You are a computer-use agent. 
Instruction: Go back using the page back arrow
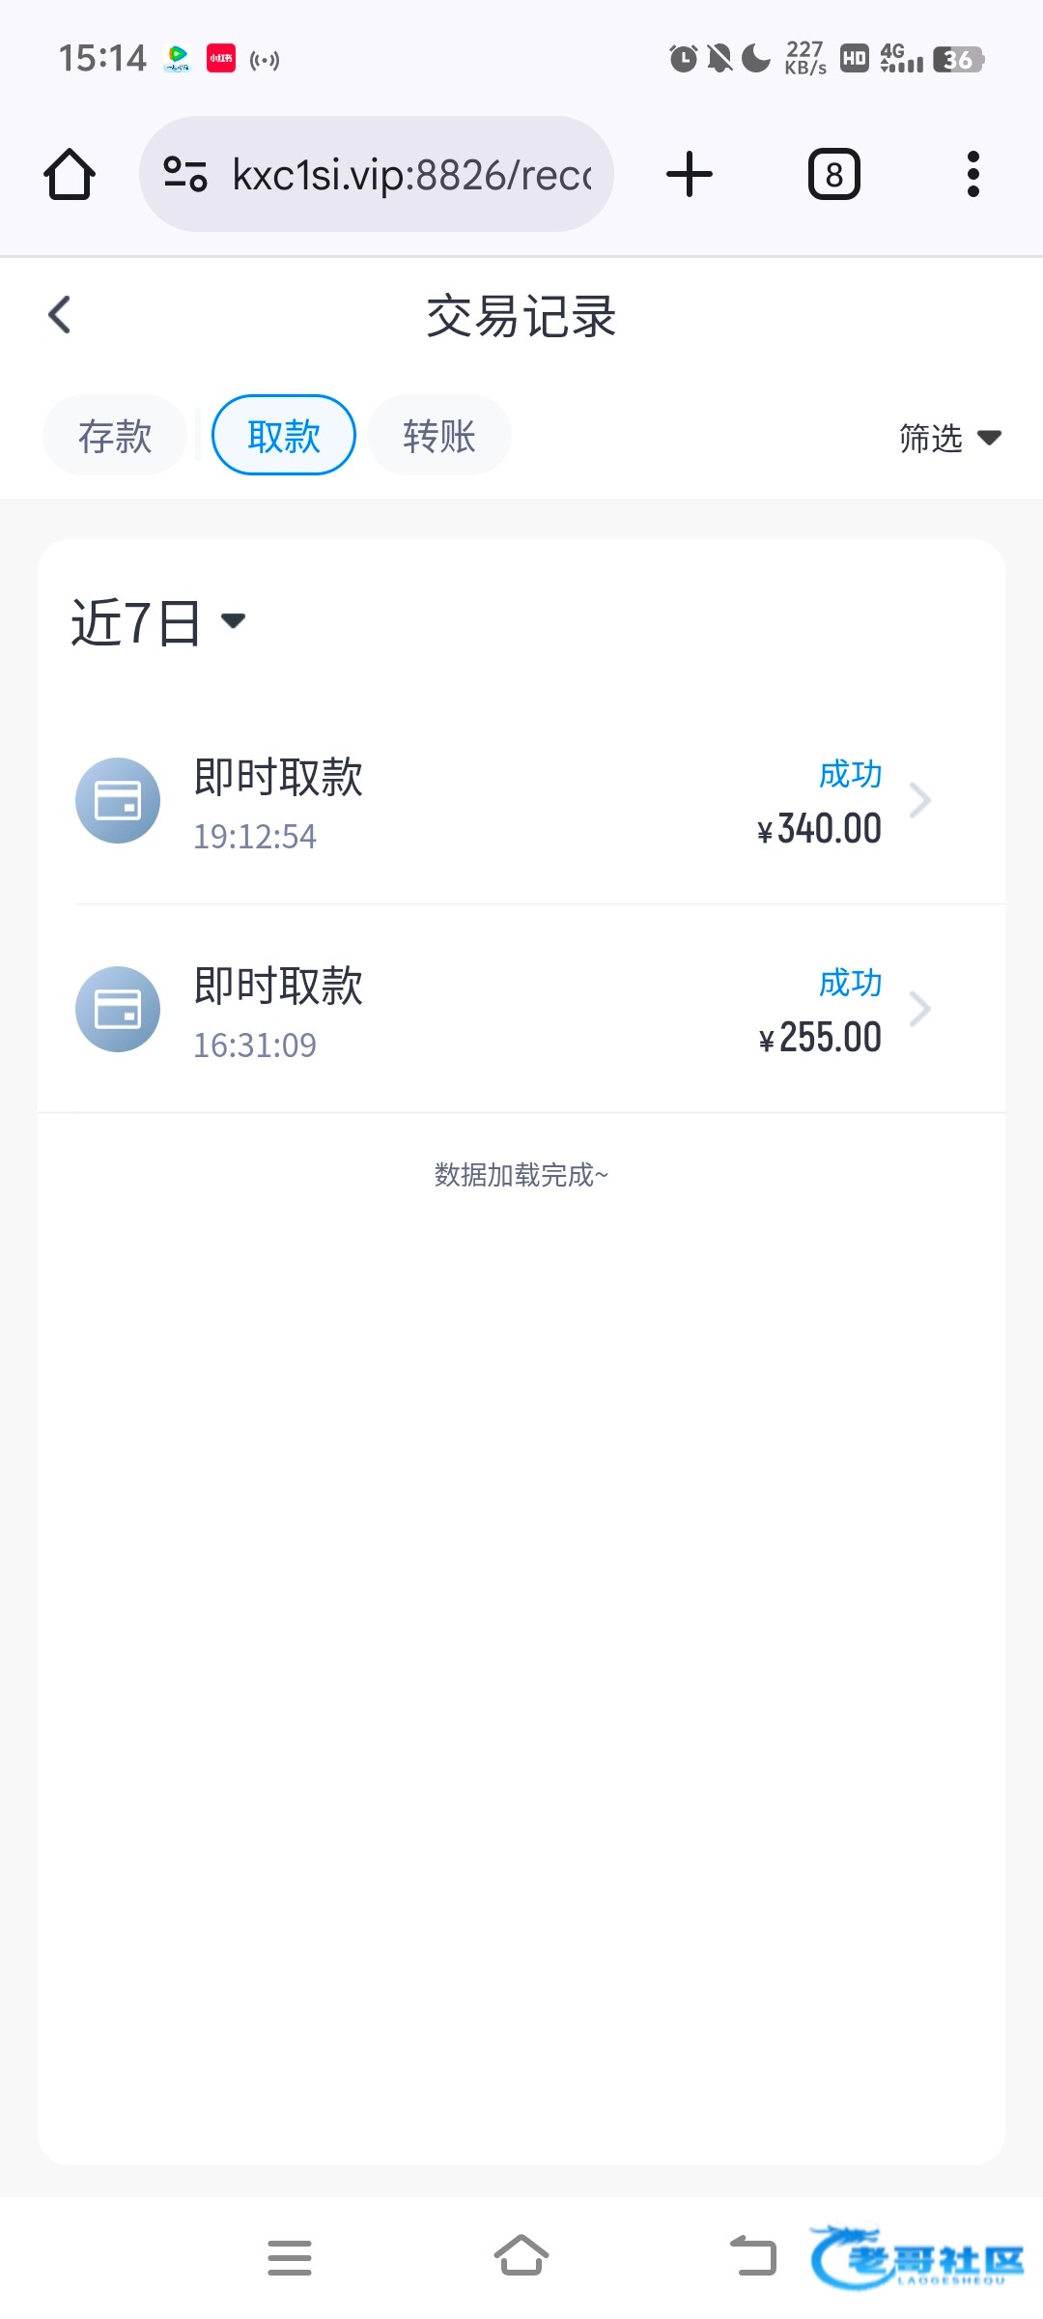[60, 315]
